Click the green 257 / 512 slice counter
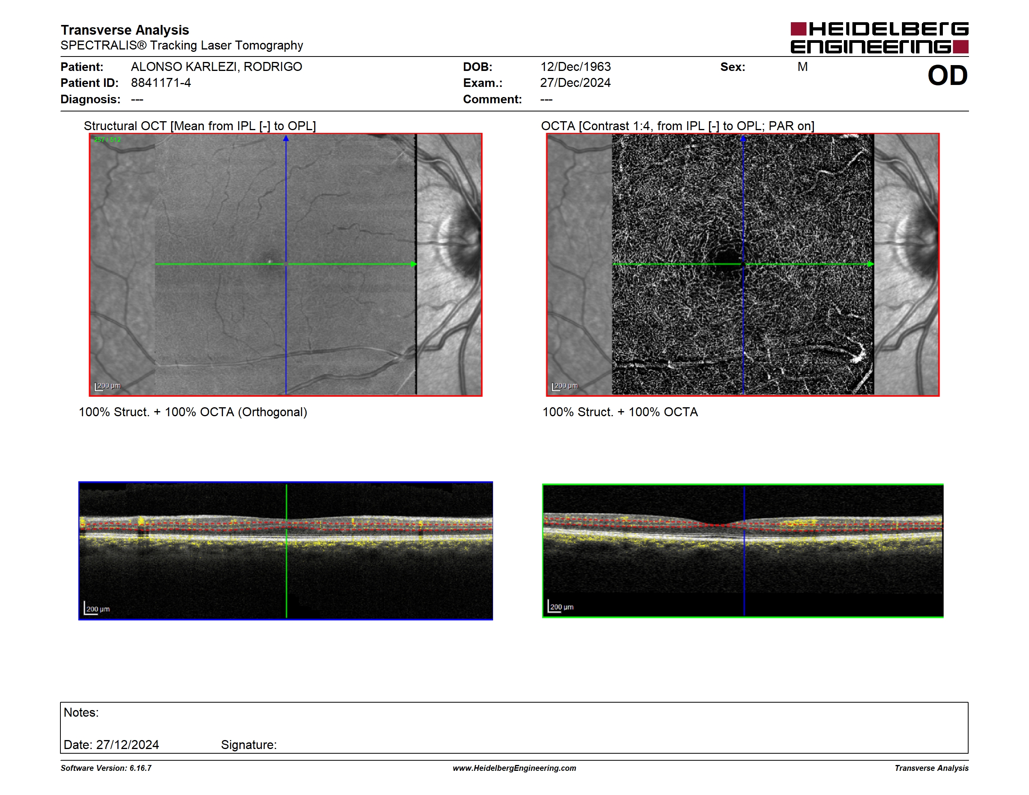The width and height of the screenshot is (1029, 795). click(108, 140)
